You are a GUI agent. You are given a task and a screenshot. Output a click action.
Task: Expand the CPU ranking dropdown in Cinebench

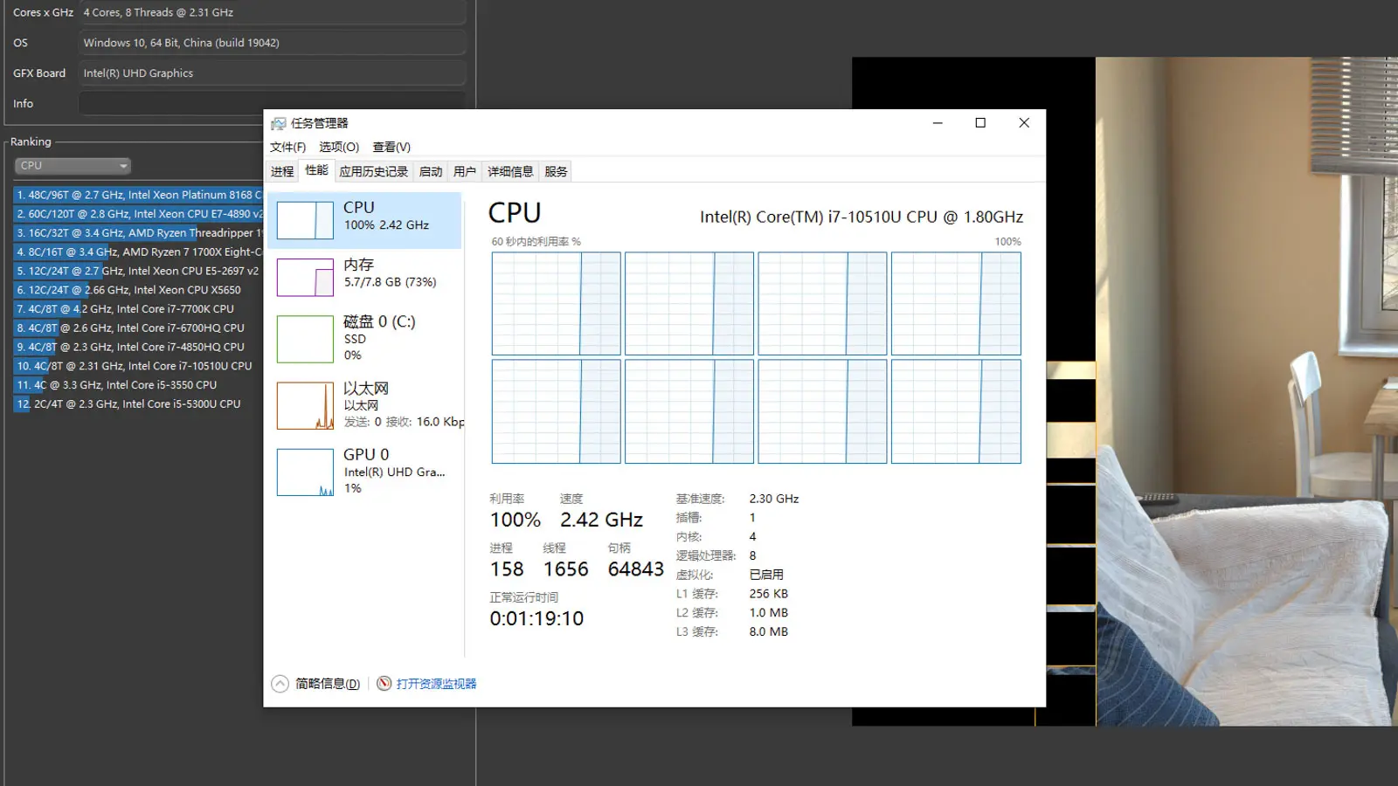(73, 166)
